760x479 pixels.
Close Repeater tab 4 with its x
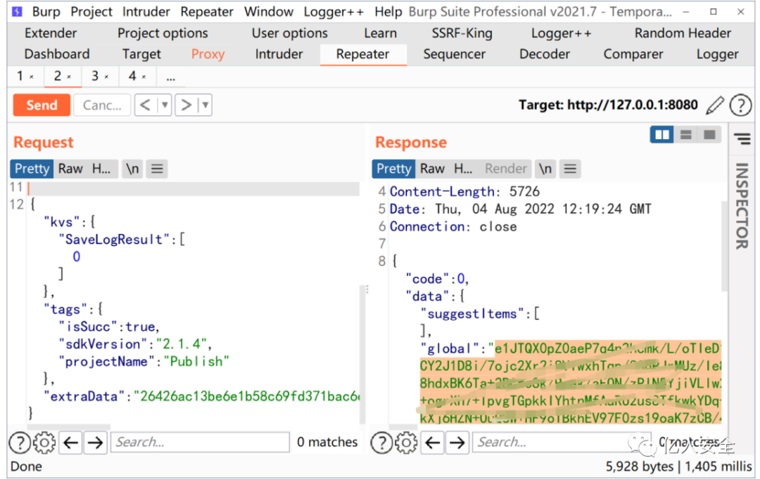[x=144, y=77]
